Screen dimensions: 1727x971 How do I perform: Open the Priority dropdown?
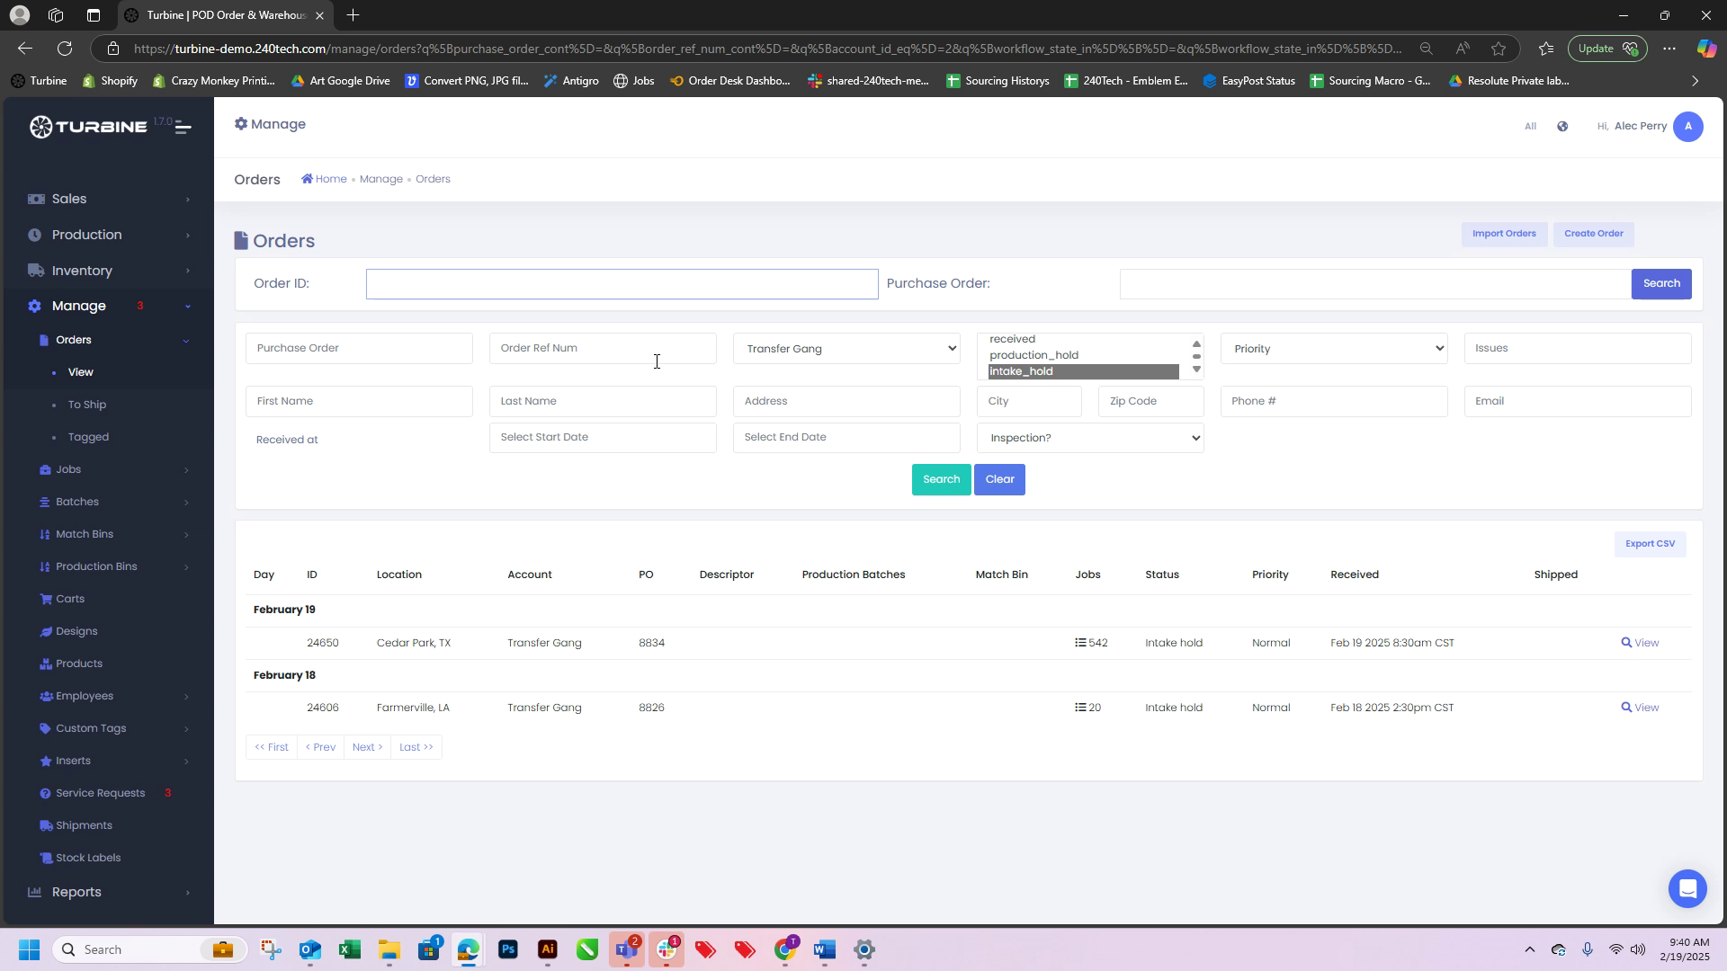(x=1333, y=349)
